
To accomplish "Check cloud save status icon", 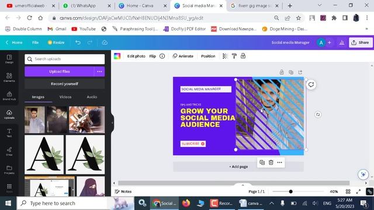I will pyautogui.click(x=105, y=43).
